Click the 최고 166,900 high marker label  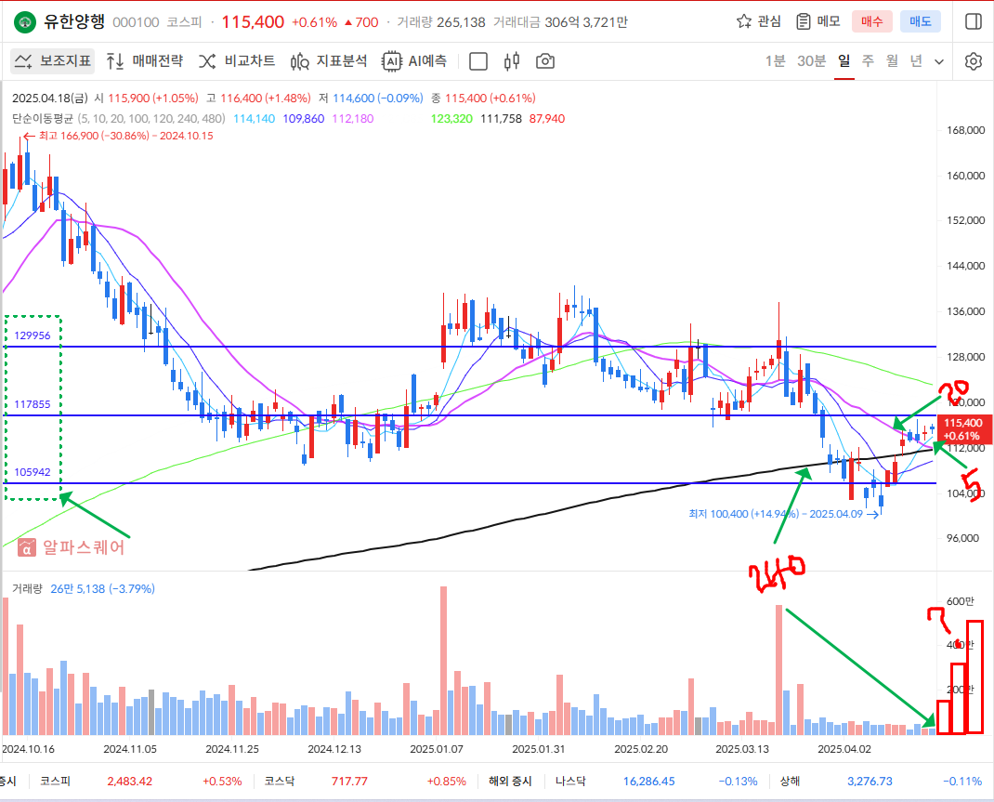coord(117,136)
